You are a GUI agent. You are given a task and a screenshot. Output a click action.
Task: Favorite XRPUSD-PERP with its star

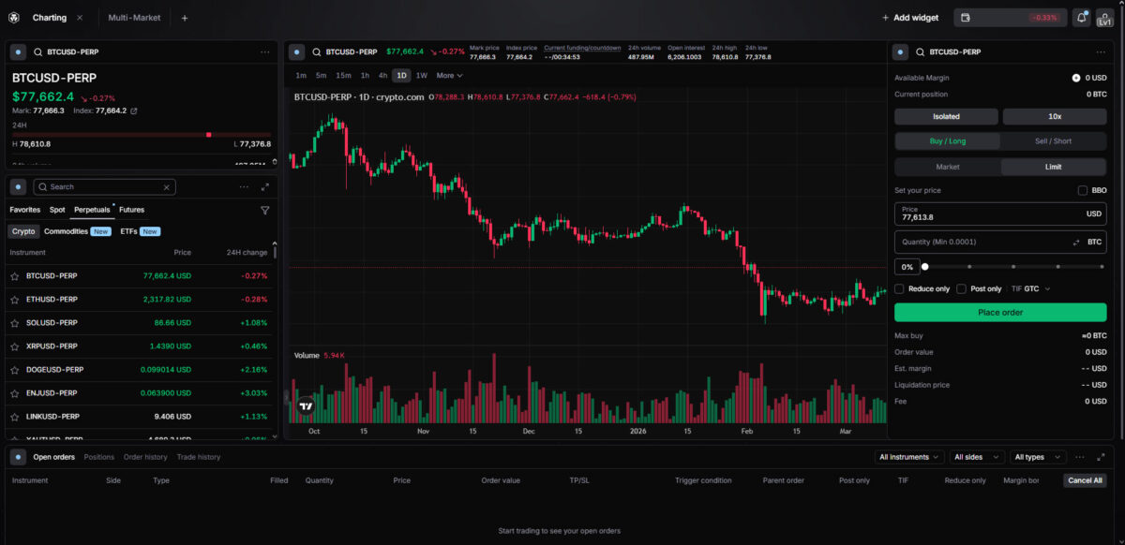14,346
